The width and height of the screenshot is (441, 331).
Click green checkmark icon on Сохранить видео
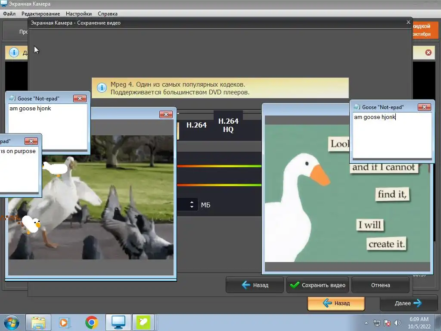pos(295,285)
